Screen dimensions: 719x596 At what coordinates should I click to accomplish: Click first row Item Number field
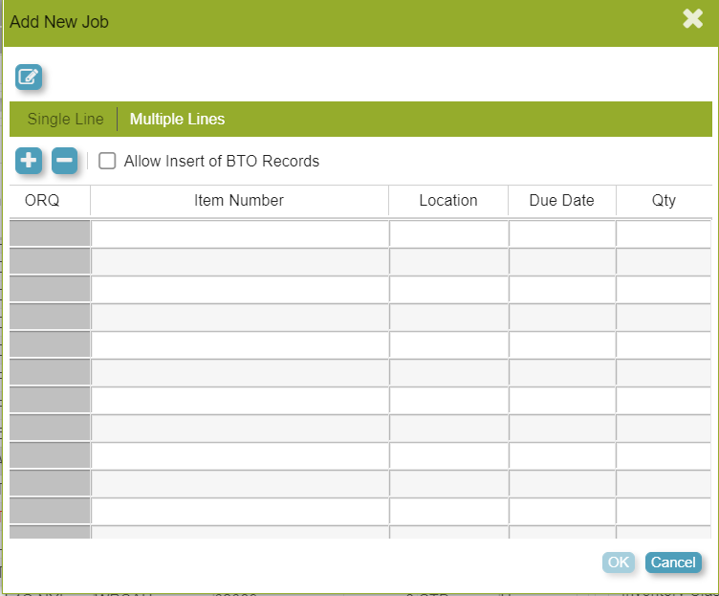240,233
